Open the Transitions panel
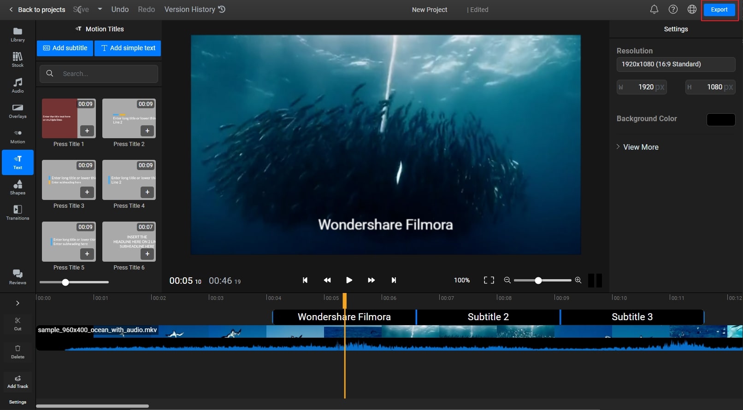Screen dimensions: 743x410 [18, 213]
